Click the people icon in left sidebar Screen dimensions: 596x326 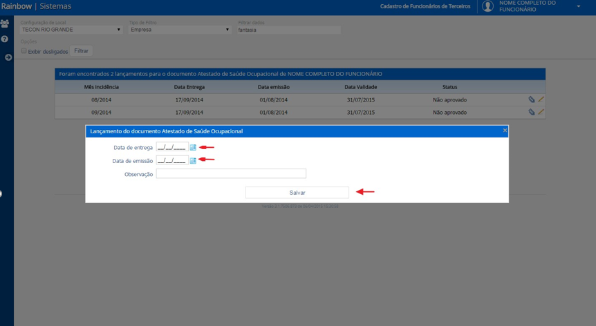pos(5,23)
